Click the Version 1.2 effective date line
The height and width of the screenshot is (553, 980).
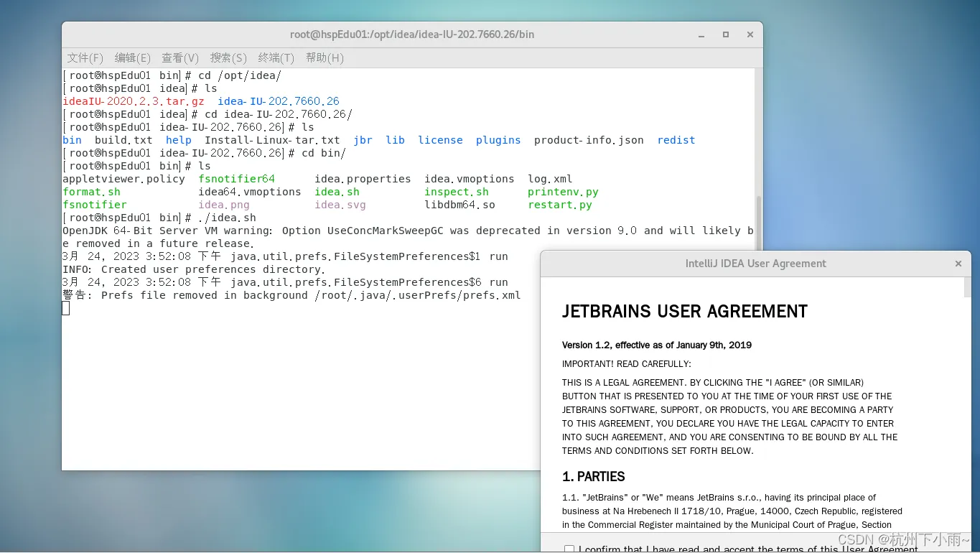pos(657,345)
